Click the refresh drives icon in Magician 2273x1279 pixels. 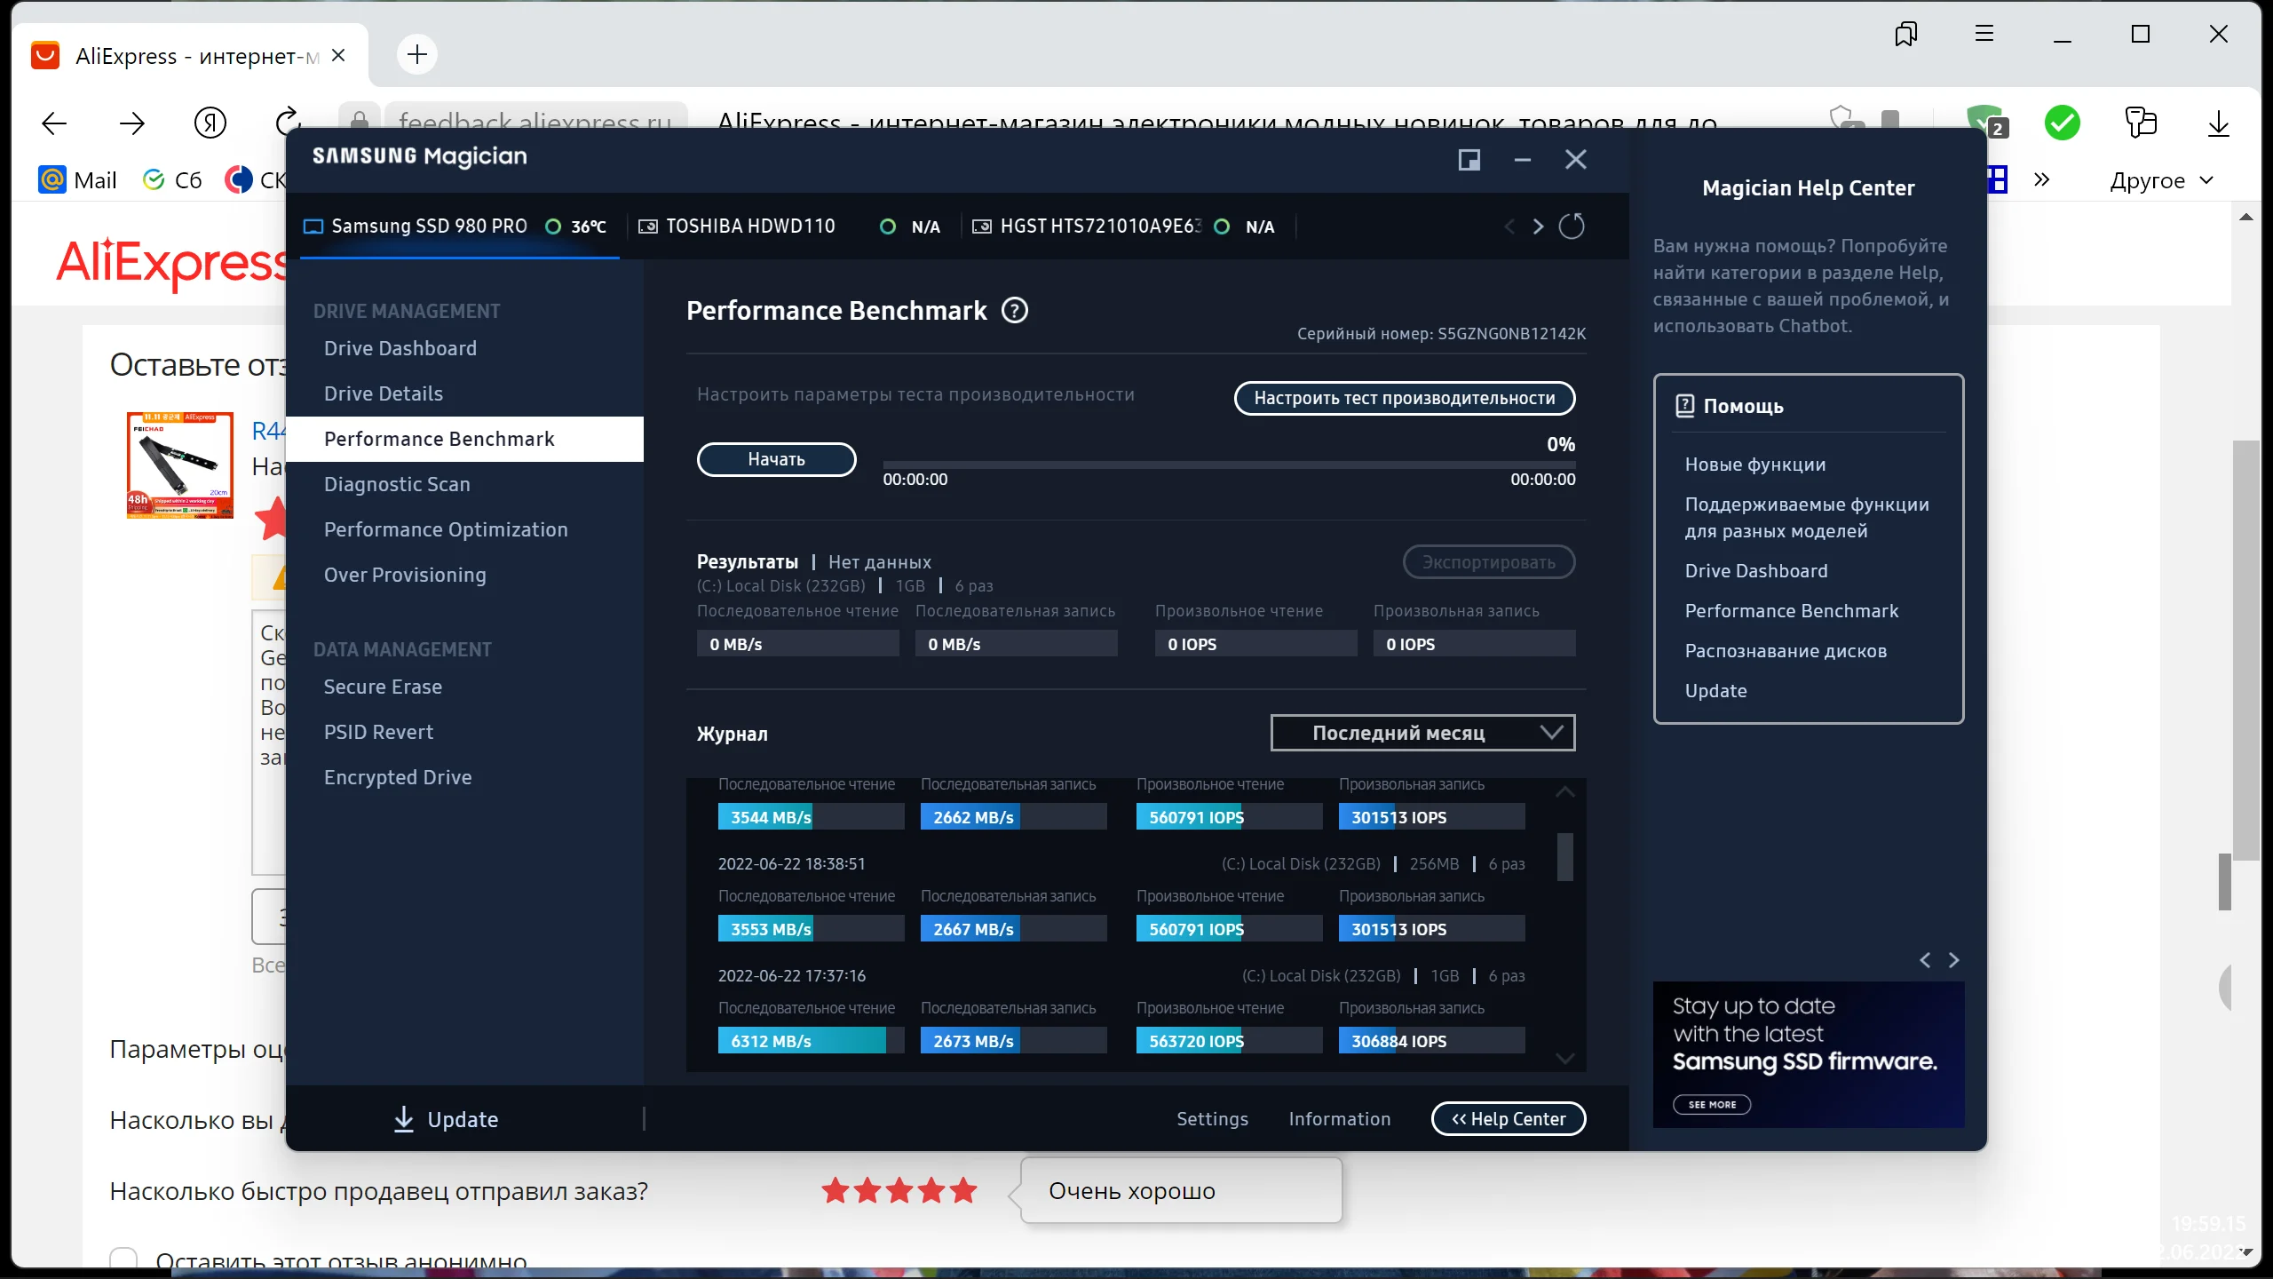(1572, 226)
